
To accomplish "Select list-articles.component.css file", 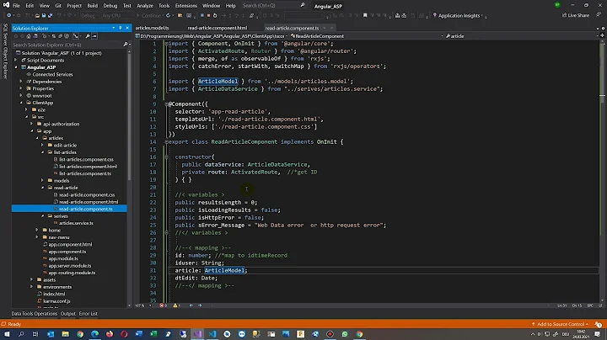I will point(86,159).
